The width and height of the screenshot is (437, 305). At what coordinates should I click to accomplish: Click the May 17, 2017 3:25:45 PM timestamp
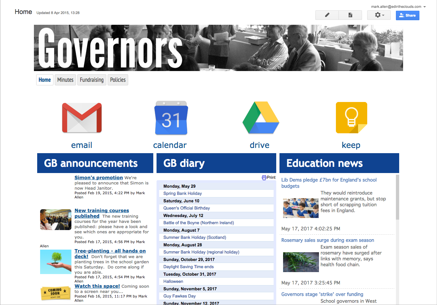click(x=311, y=283)
